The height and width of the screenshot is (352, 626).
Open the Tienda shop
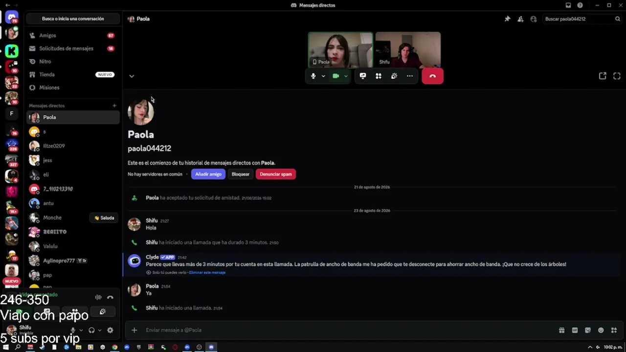(x=73, y=74)
